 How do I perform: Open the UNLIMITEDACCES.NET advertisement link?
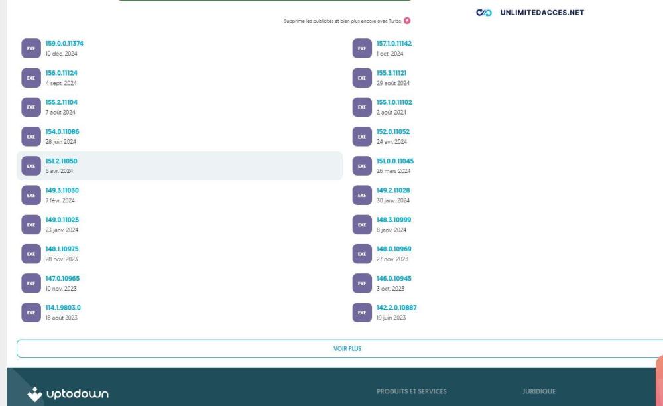pyautogui.click(x=542, y=13)
